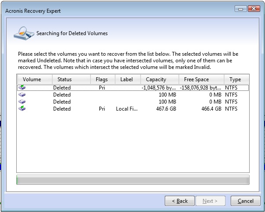This screenshot has height=212, width=265.
Task: Click the search progress bar
Action: (x=133, y=180)
